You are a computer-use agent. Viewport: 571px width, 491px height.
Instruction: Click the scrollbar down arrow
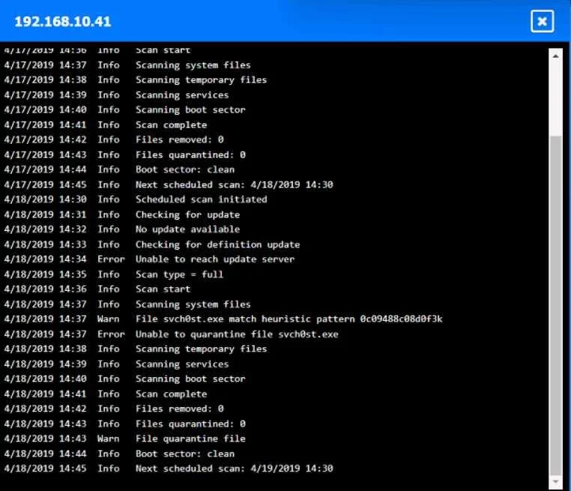(555, 482)
